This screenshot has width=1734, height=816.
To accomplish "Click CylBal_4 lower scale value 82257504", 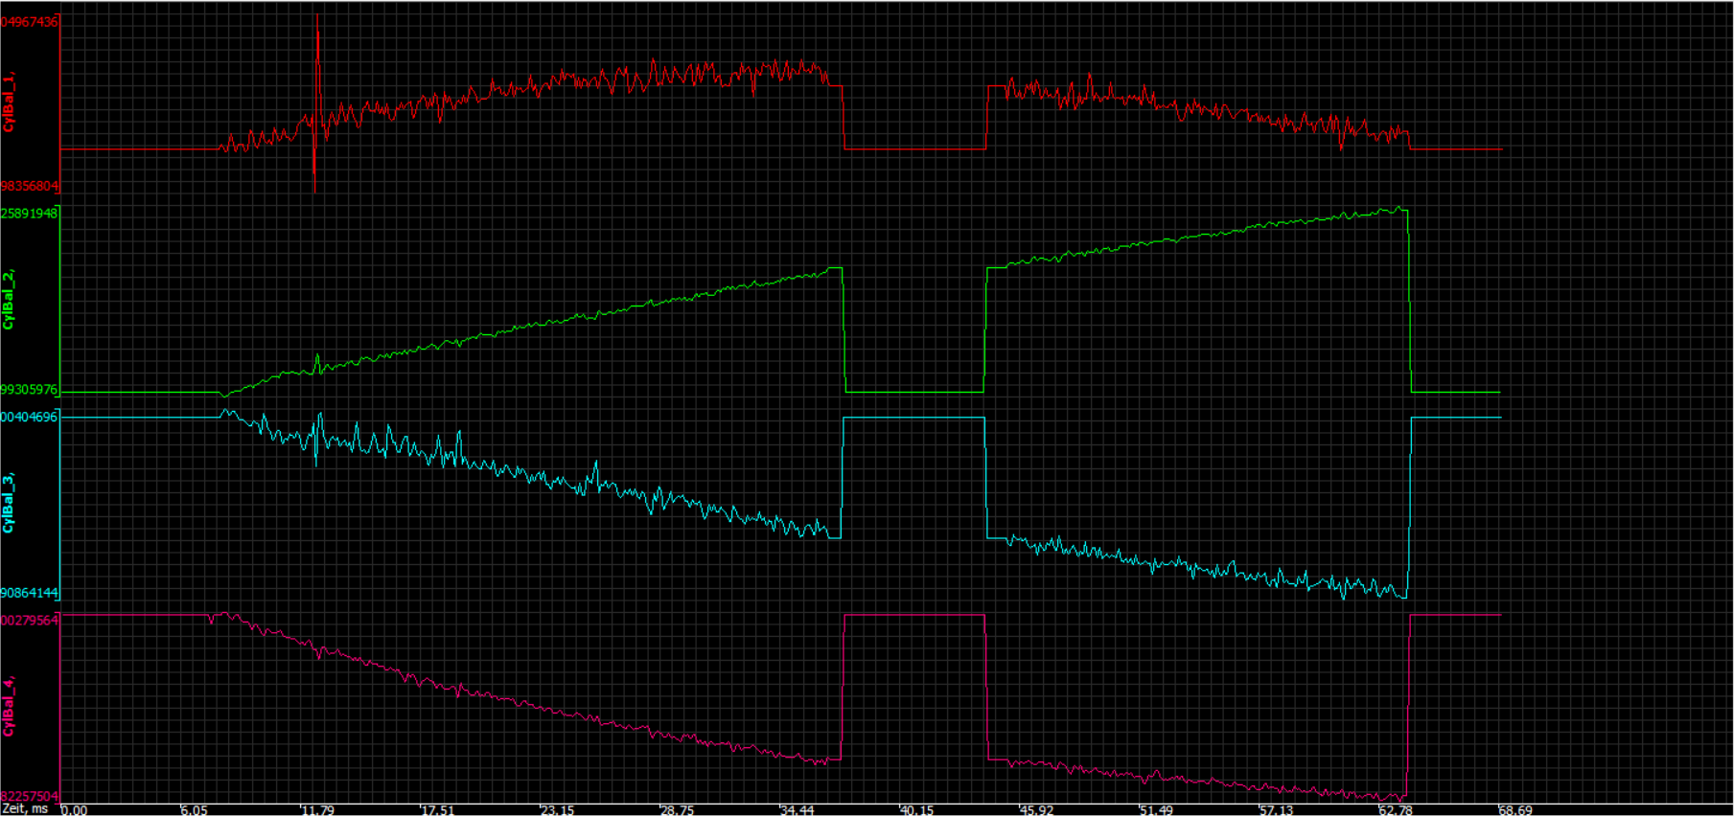I will pyautogui.click(x=30, y=796).
